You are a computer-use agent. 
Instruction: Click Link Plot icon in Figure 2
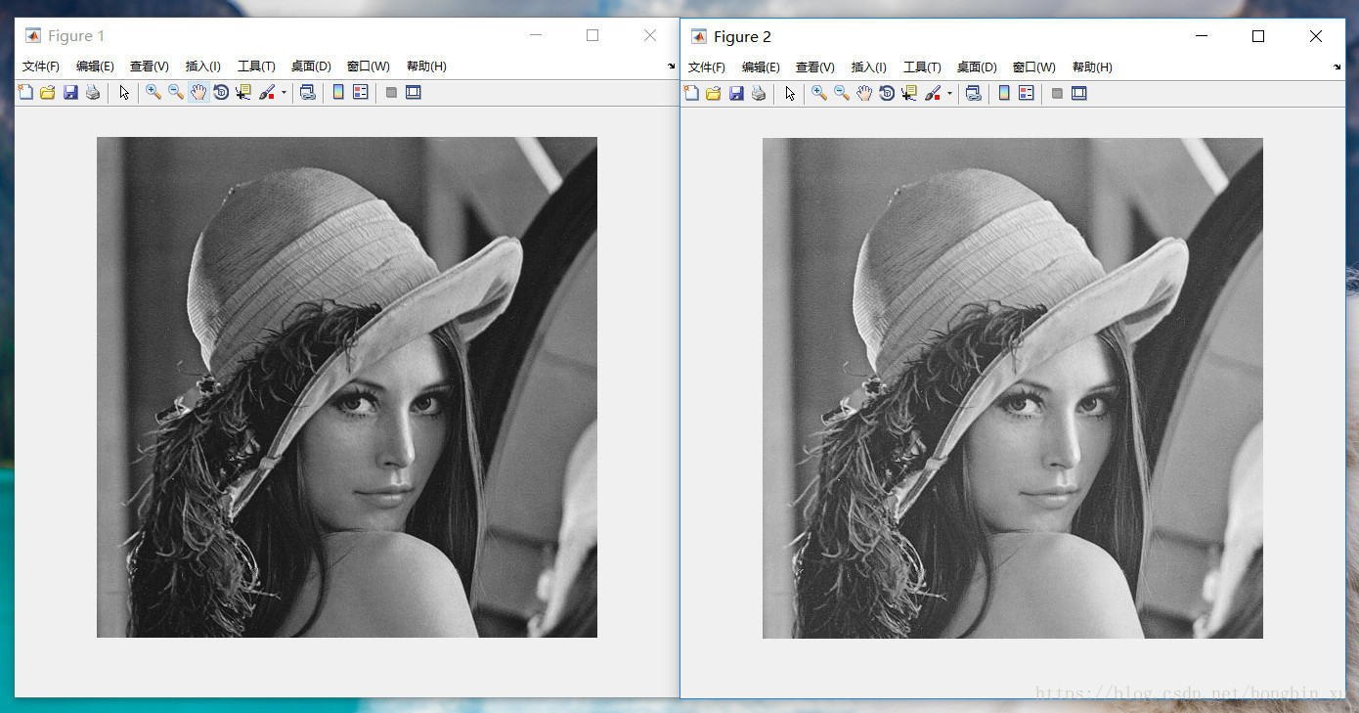pyautogui.click(x=973, y=93)
